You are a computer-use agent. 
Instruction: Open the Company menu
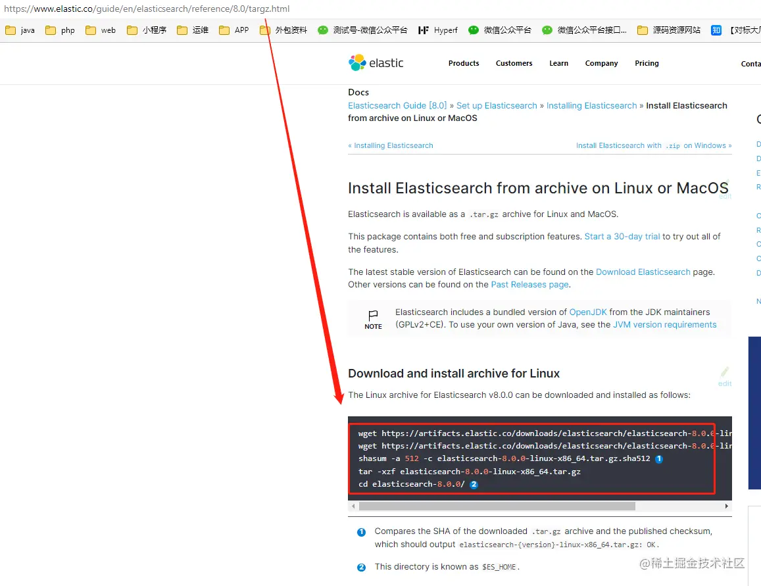[601, 63]
